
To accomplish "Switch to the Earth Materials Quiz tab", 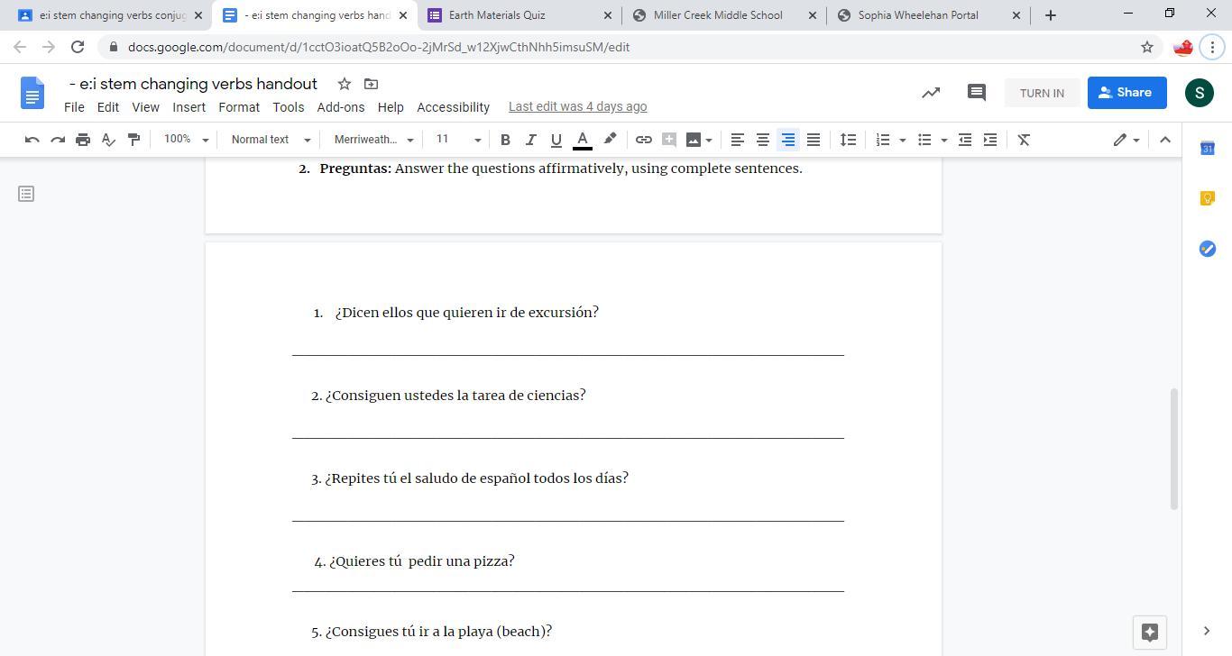I will click(519, 15).
